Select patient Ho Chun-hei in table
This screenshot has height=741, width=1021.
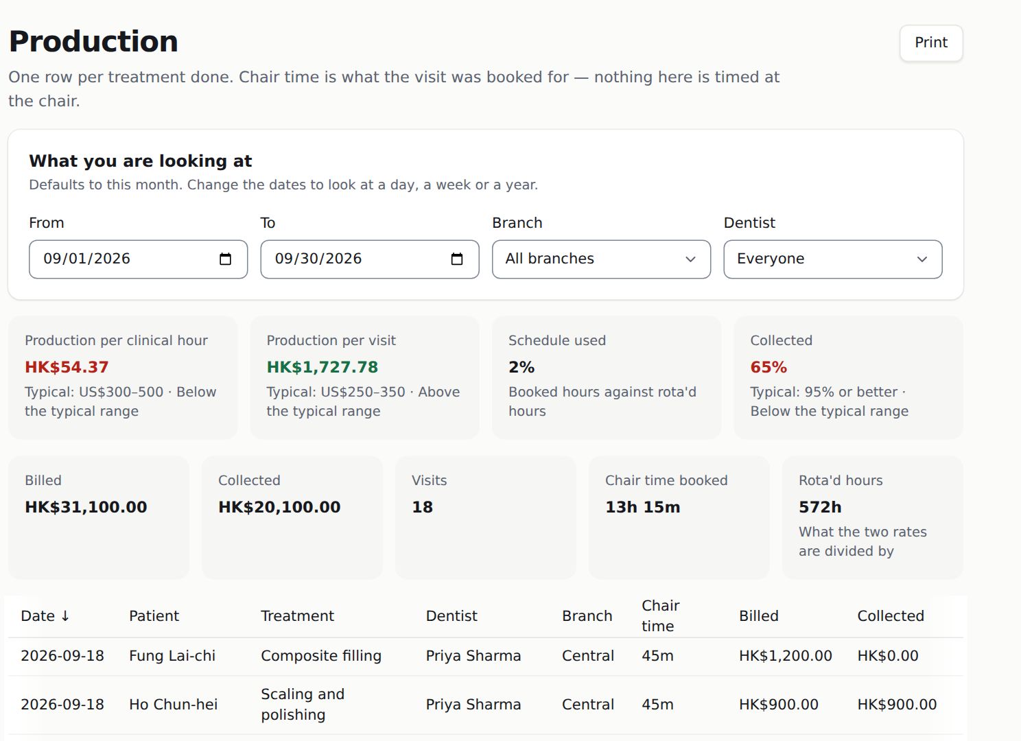(x=173, y=705)
